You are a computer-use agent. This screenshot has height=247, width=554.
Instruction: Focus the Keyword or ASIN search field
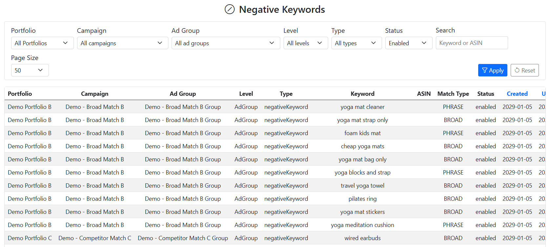tap(471, 43)
